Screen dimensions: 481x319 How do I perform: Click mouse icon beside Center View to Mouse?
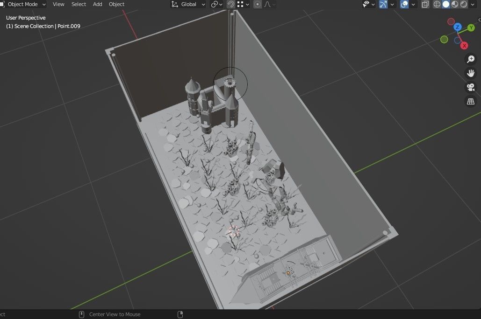pyautogui.click(x=82, y=314)
